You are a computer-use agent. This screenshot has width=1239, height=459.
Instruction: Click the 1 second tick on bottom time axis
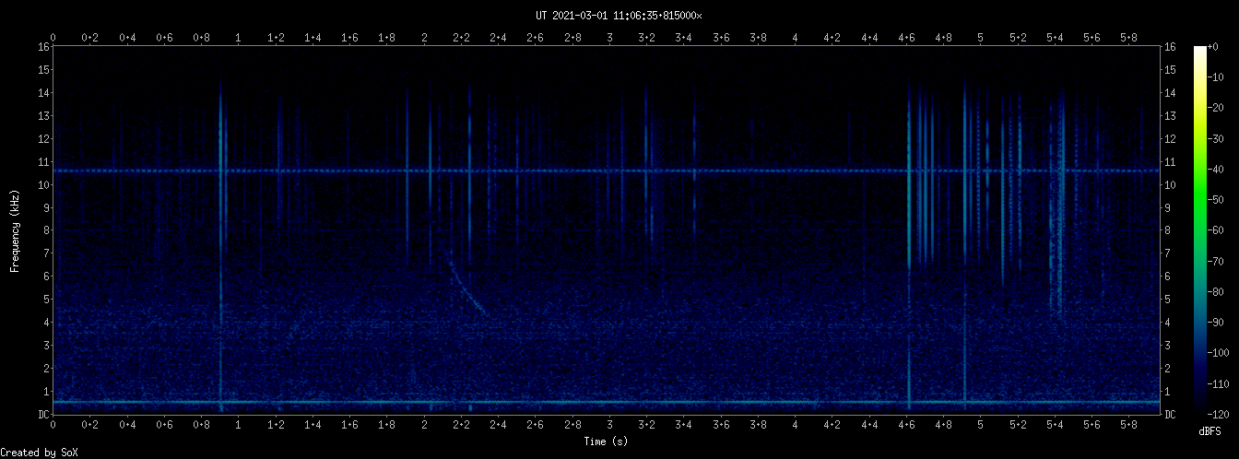pos(239,427)
